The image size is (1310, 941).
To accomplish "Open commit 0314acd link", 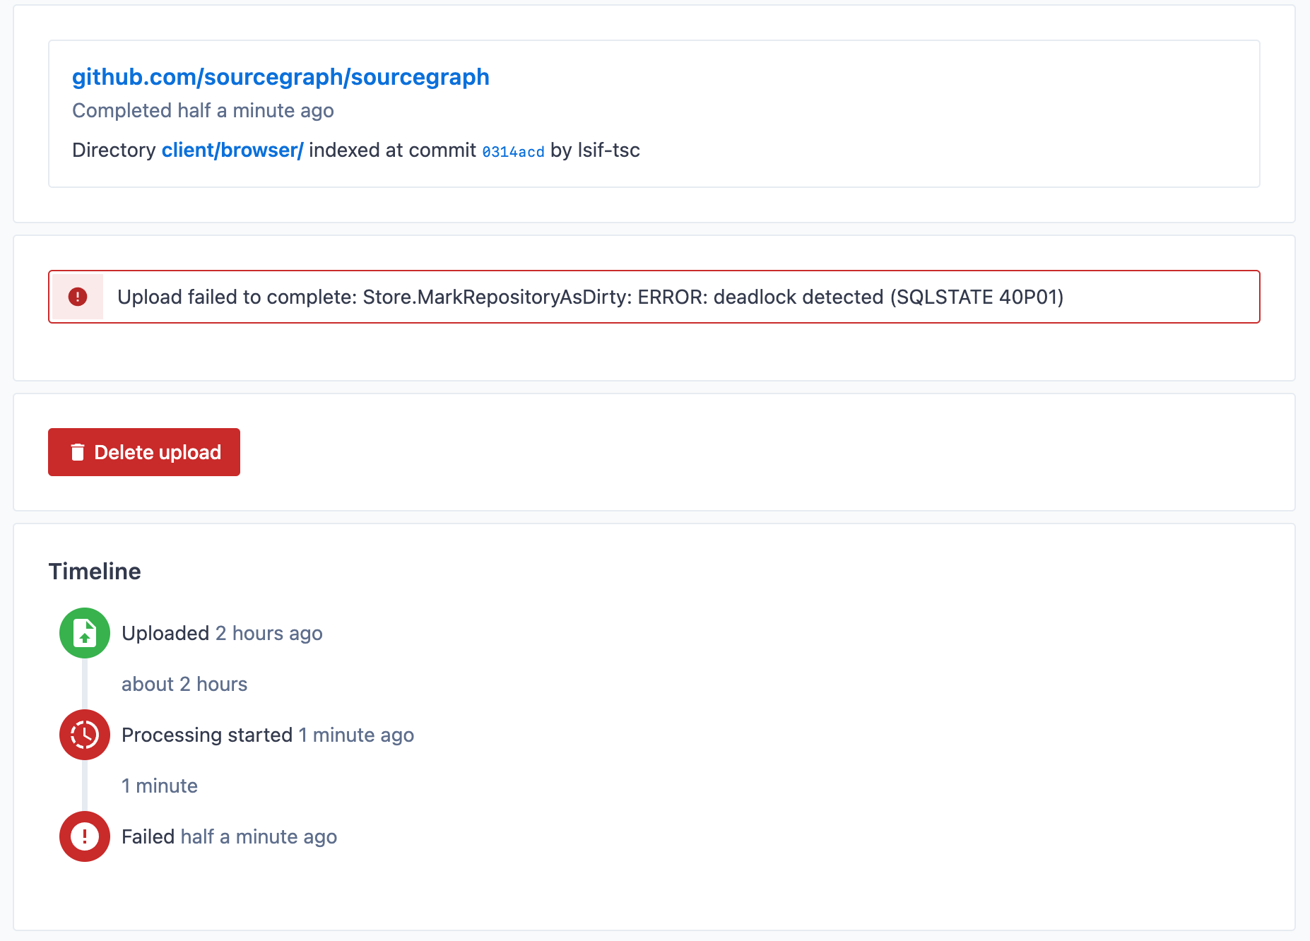I will [x=513, y=152].
